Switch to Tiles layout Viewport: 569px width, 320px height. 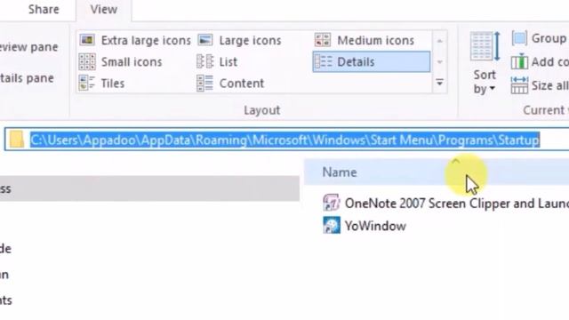pyautogui.click(x=101, y=84)
